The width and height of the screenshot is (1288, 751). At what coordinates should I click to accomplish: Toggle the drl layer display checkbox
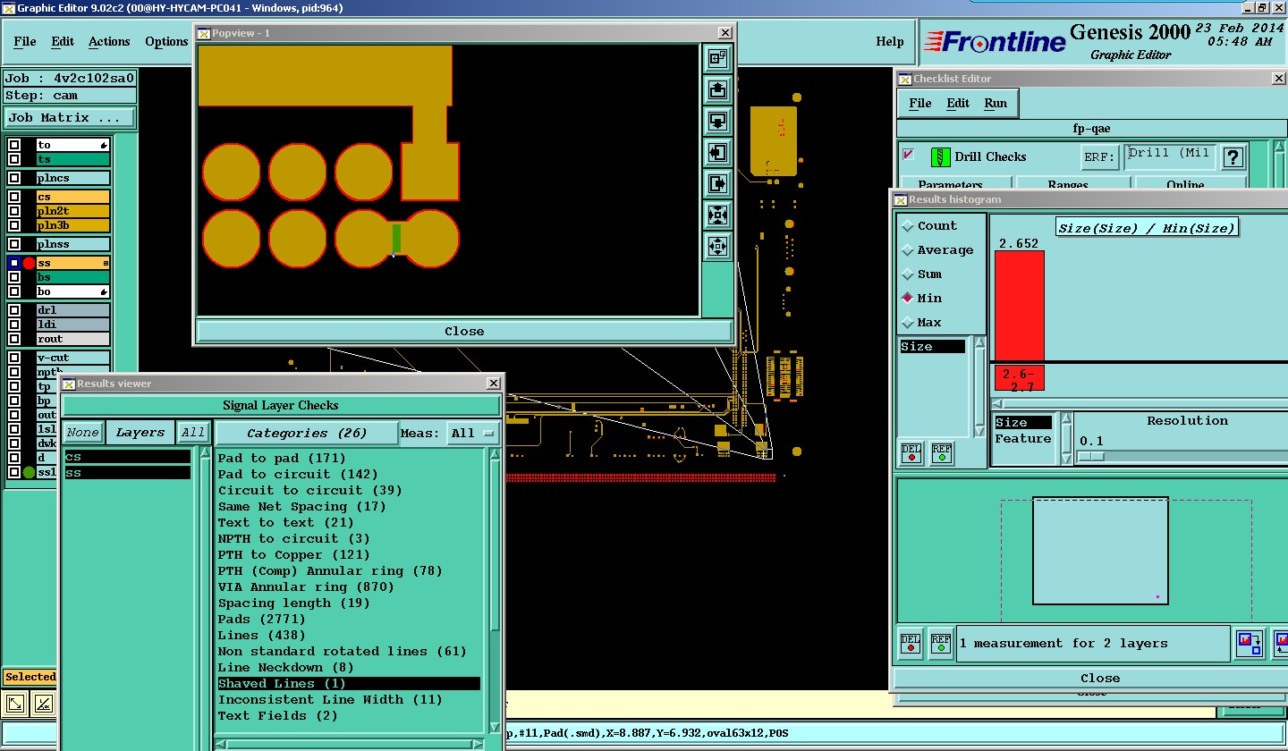point(14,310)
